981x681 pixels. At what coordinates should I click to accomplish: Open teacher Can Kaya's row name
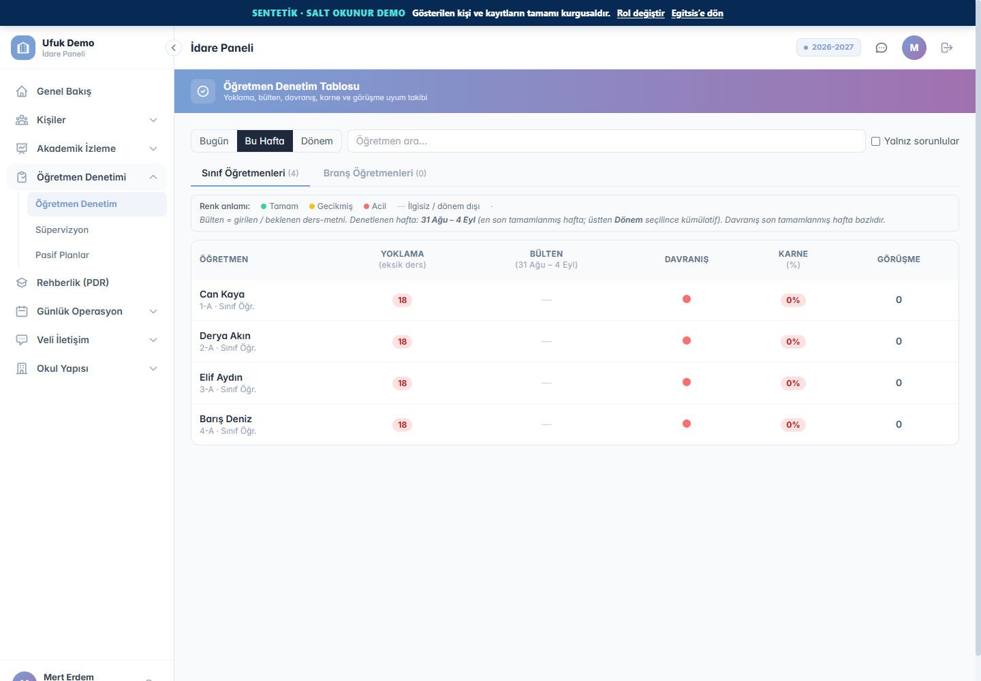coord(222,294)
